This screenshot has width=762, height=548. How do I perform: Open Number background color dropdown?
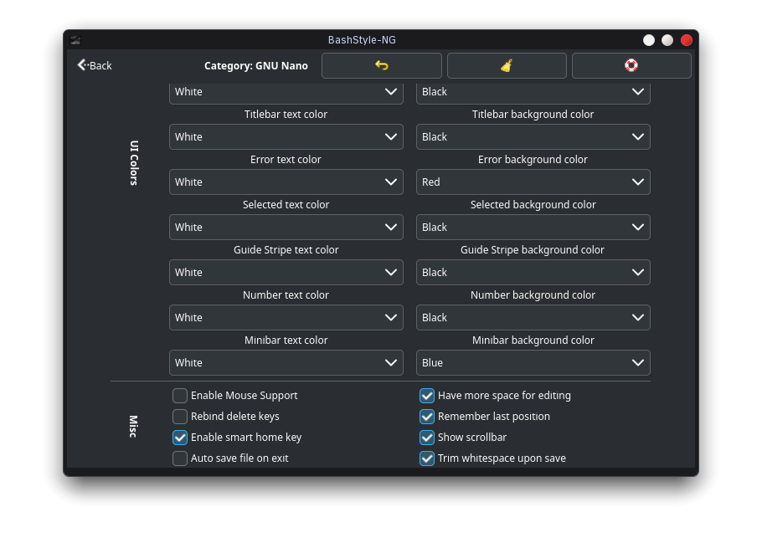(533, 317)
